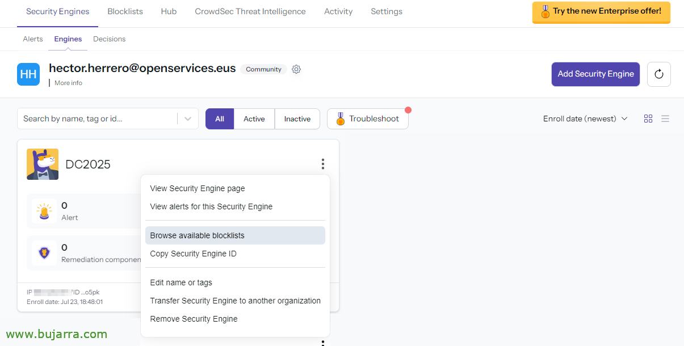Open the Blocklists top tab
The image size is (684, 346).
click(x=125, y=11)
